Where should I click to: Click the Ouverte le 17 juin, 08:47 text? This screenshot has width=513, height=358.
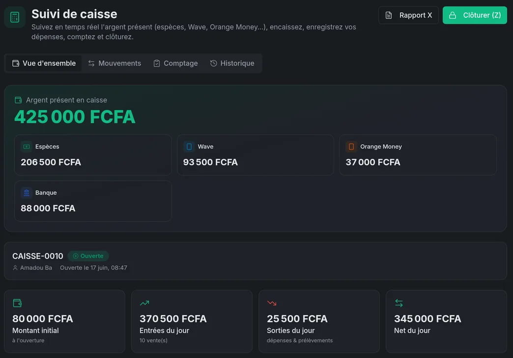click(93, 268)
